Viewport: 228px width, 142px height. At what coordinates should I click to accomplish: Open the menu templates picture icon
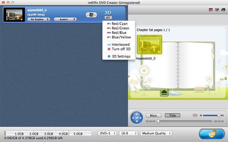(223, 10)
